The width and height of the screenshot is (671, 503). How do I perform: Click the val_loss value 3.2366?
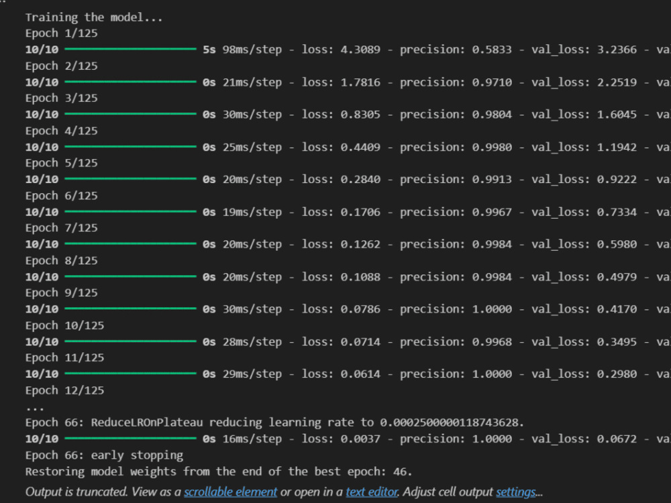[x=617, y=50]
